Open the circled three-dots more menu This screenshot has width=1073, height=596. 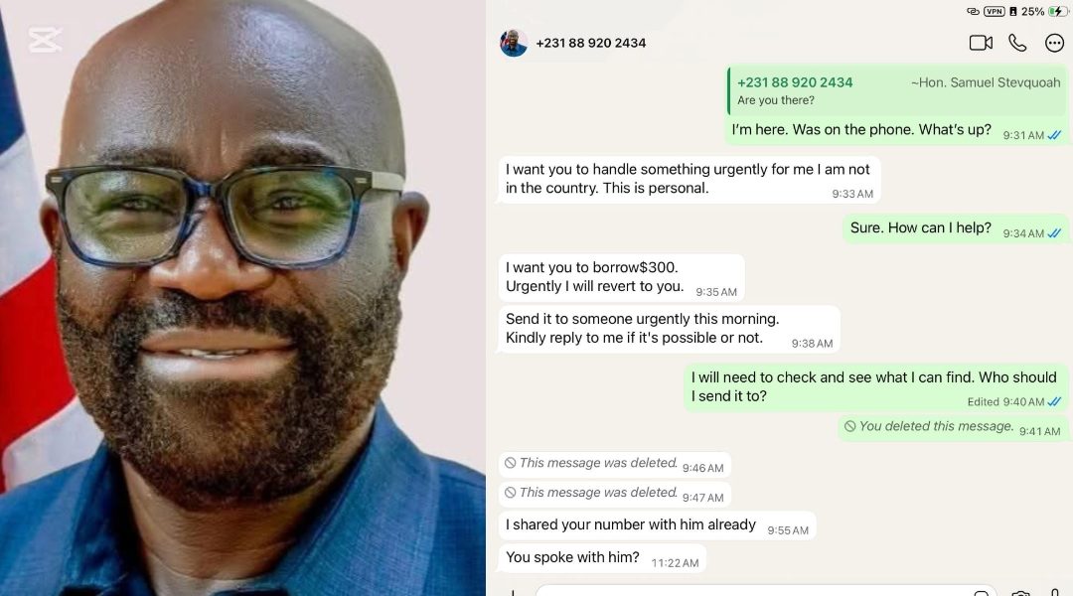(1054, 43)
